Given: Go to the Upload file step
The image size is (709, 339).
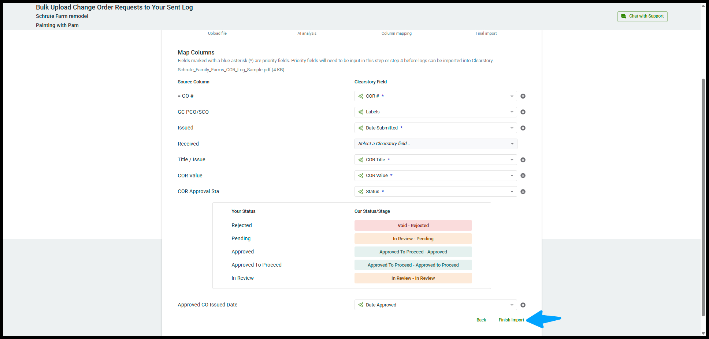Looking at the screenshot, I should click(x=217, y=33).
